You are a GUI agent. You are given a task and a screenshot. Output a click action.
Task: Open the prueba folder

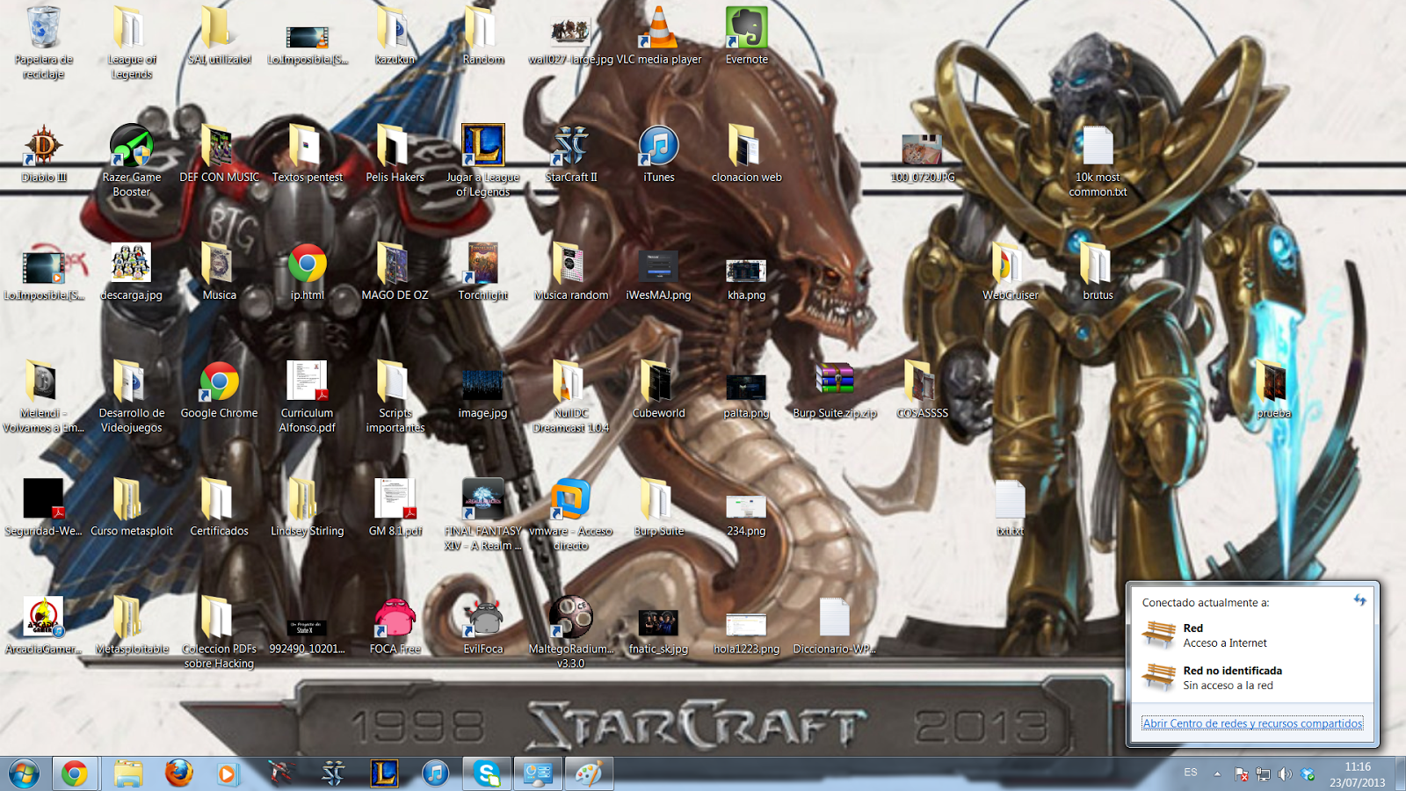(x=1273, y=389)
